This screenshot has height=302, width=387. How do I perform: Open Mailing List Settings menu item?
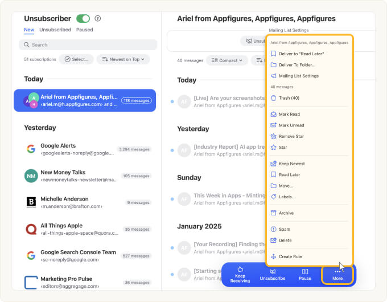point(309,76)
